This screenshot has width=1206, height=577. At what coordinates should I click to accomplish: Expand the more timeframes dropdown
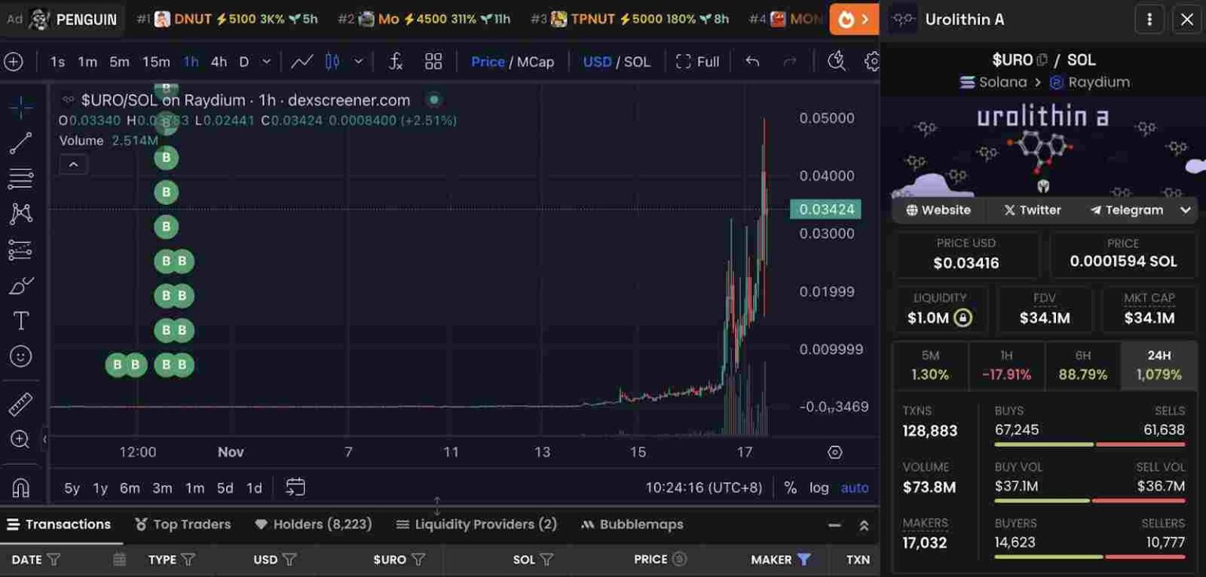pos(266,61)
